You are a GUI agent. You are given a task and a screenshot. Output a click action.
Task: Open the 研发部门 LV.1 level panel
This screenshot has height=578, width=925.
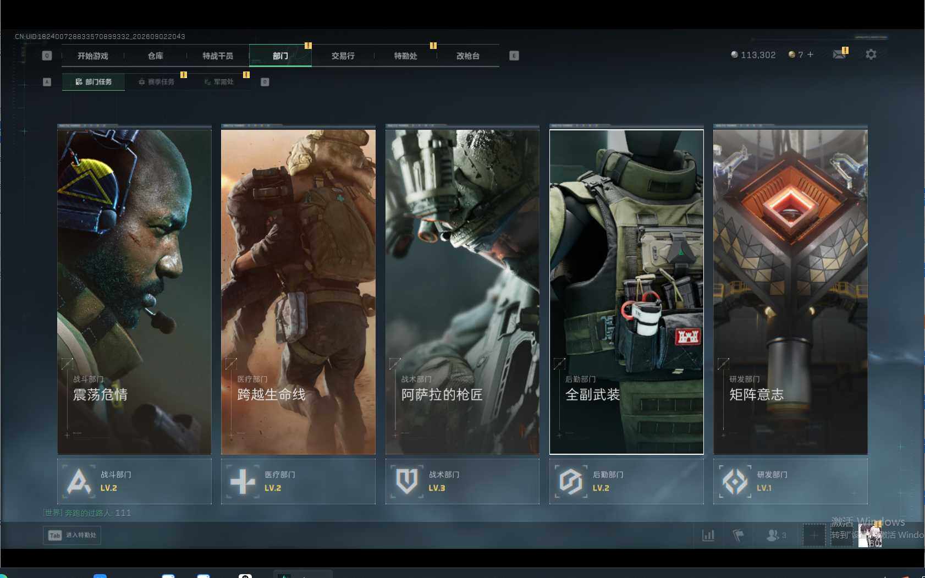[x=791, y=481]
